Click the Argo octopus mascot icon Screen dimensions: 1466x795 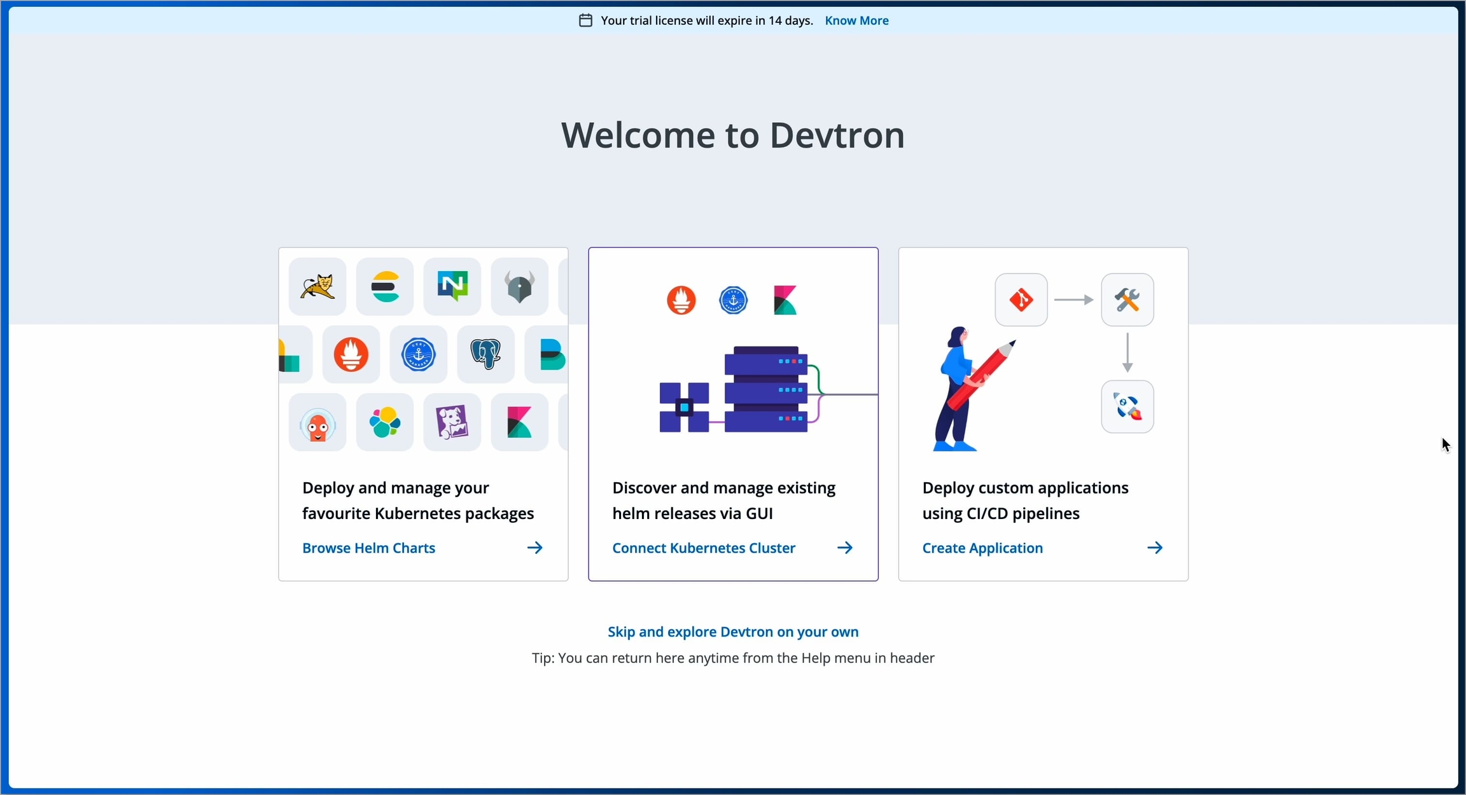pyautogui.click(x=318, y=422)
